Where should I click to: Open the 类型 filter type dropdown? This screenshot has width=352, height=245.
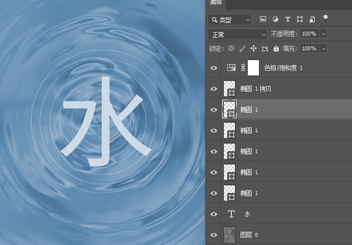pos(229,20)
